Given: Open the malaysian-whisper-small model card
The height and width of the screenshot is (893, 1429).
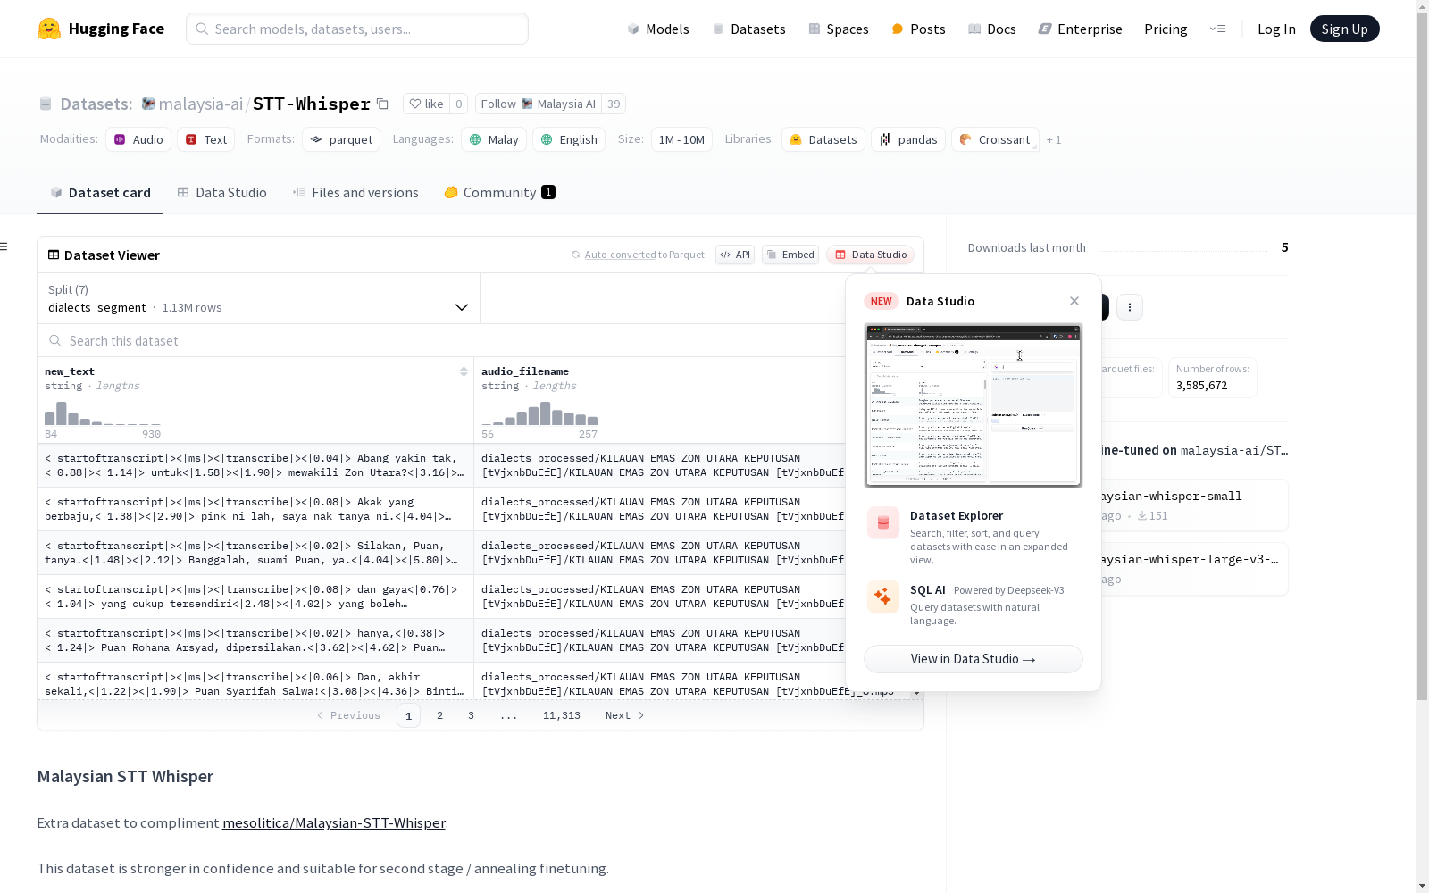Looking at the screenshot, I should point(1193,505).
